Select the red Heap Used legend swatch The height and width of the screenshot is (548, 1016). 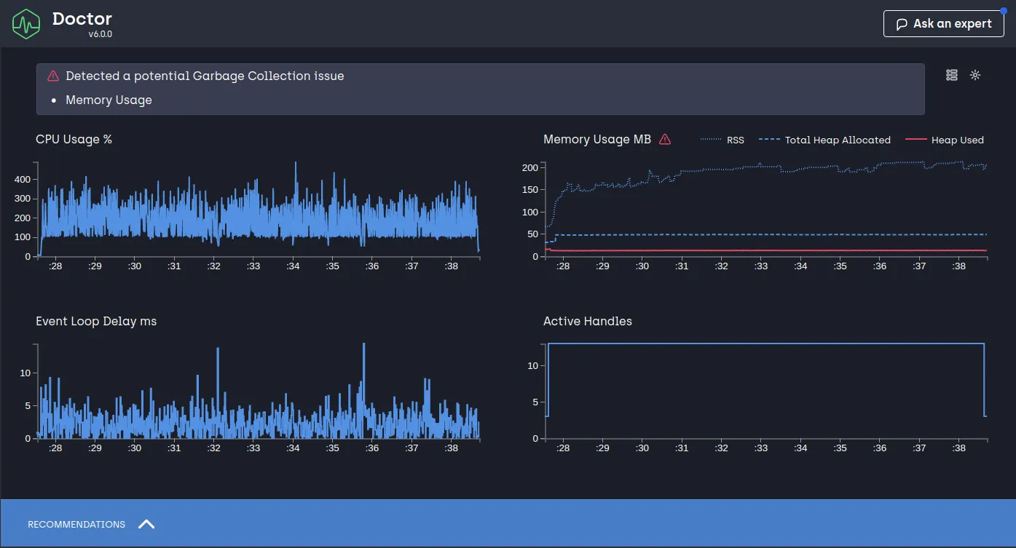tap(915, 140)
